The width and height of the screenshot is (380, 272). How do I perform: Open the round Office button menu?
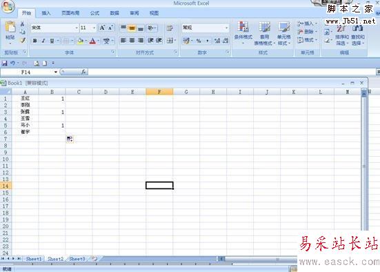click(x=8, y=6)
